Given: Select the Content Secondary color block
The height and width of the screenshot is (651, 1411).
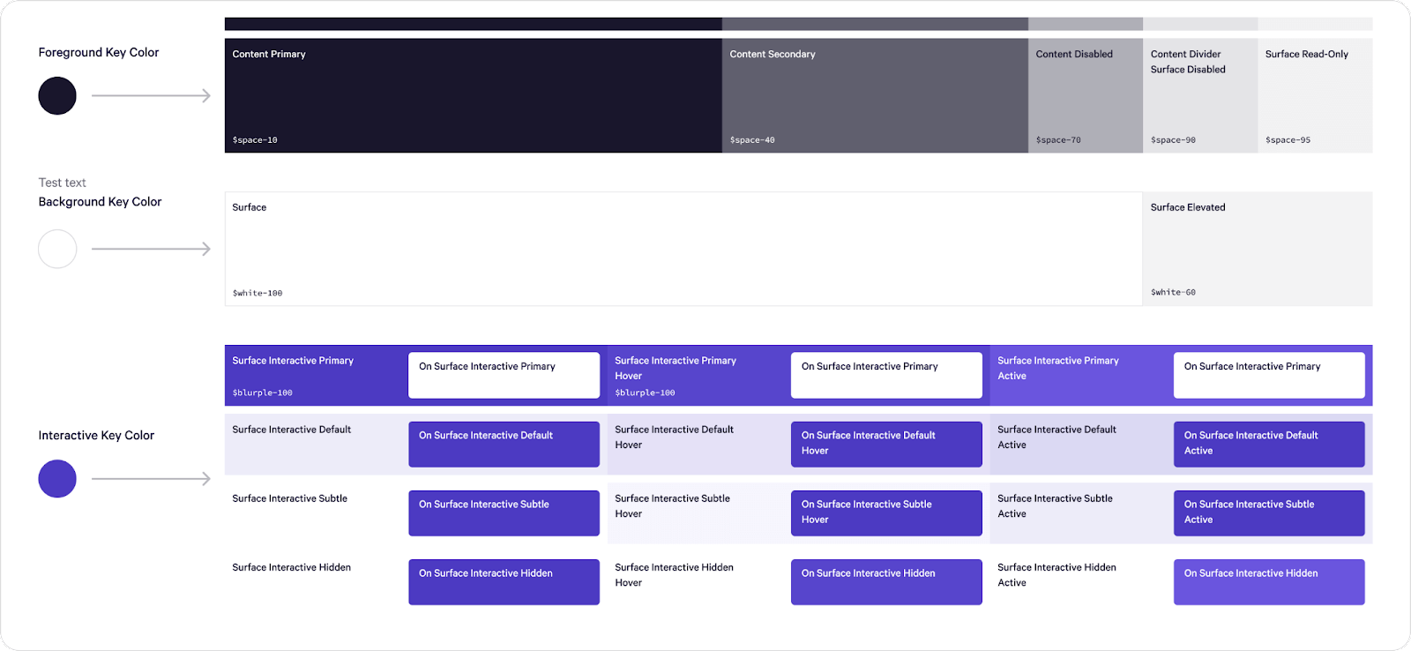Looking at the screenshot, I should tap(875, 95).
